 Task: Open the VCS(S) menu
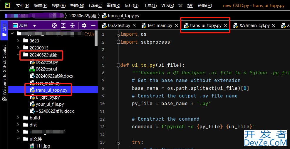click(x=167, y=6)
